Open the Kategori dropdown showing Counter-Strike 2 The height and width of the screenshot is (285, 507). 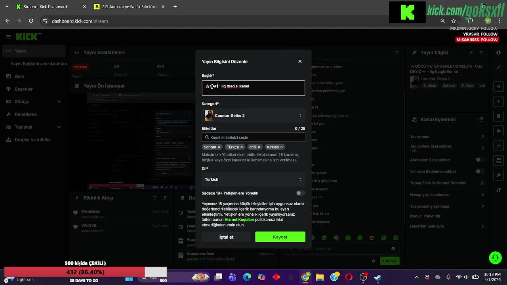tap(253, 116)
